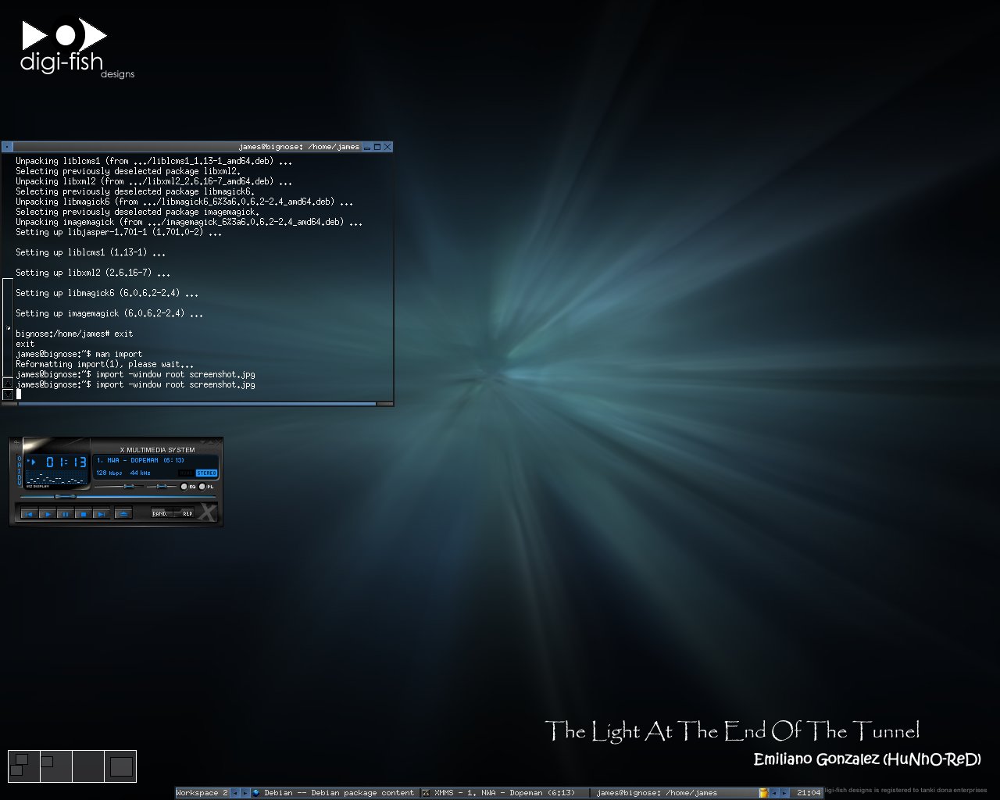Enable shuffle with the RAND. button

[x=160, y=513]
